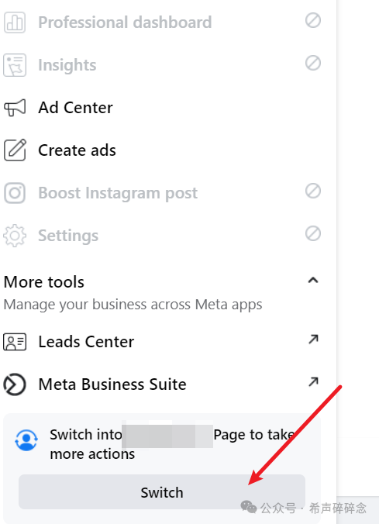Click the disabled mark beside Settings
The height and width of the screenshot is (524, 379).
[313, 233]
